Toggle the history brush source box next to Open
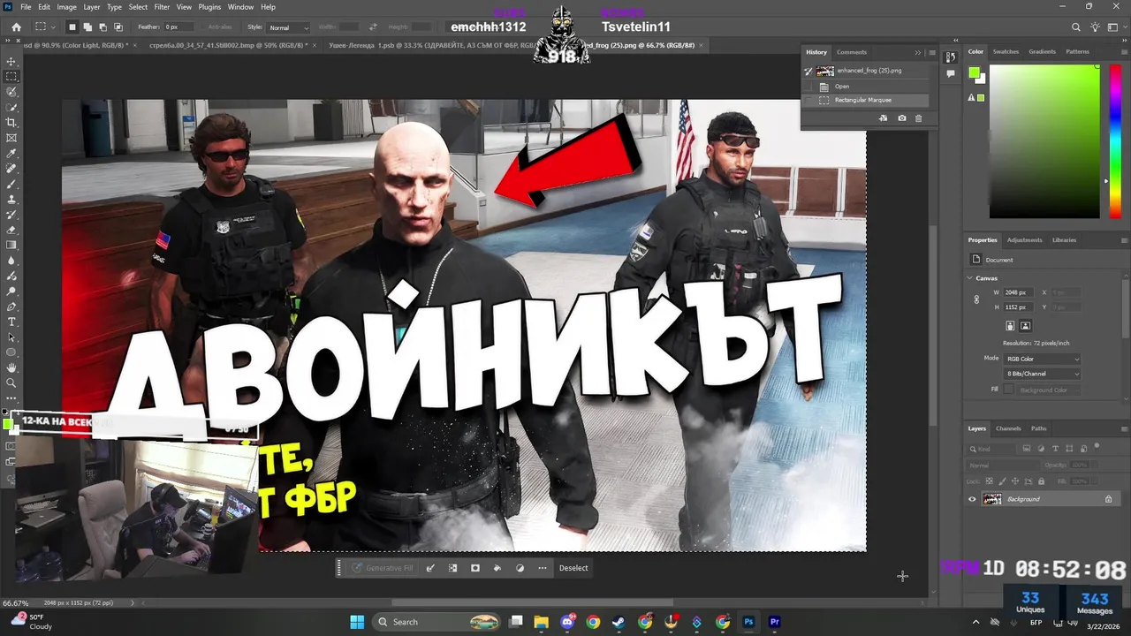The height and width of the screenshot is (636, 1131). coord(808,87)
